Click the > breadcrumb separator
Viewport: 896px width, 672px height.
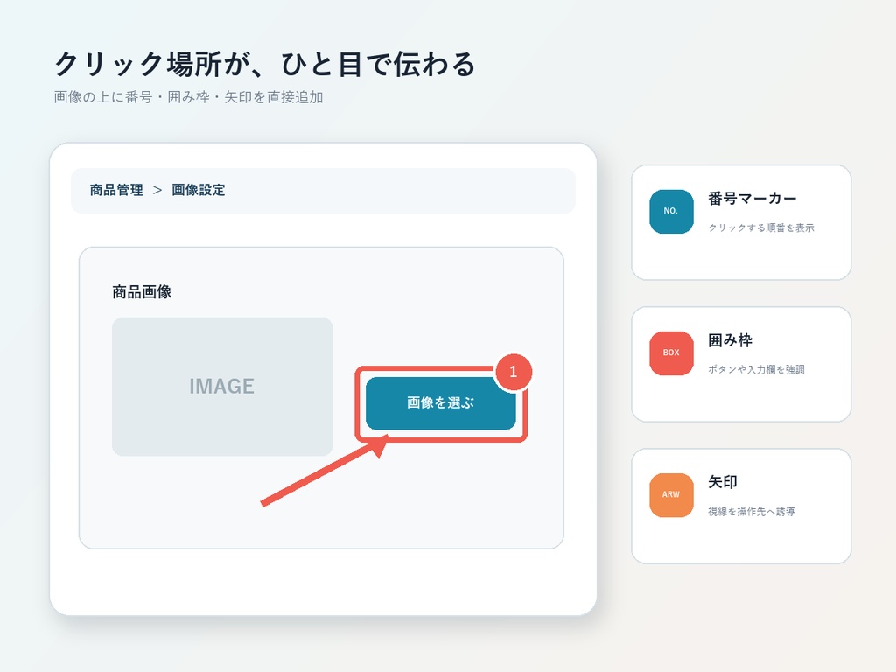157,190
